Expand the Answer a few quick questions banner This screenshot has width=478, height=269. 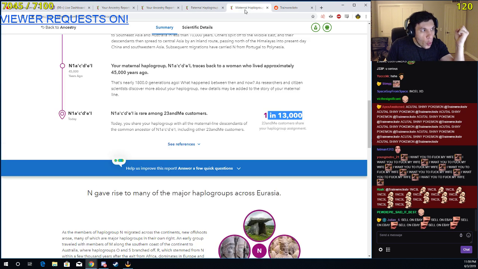tap(183, 168)
